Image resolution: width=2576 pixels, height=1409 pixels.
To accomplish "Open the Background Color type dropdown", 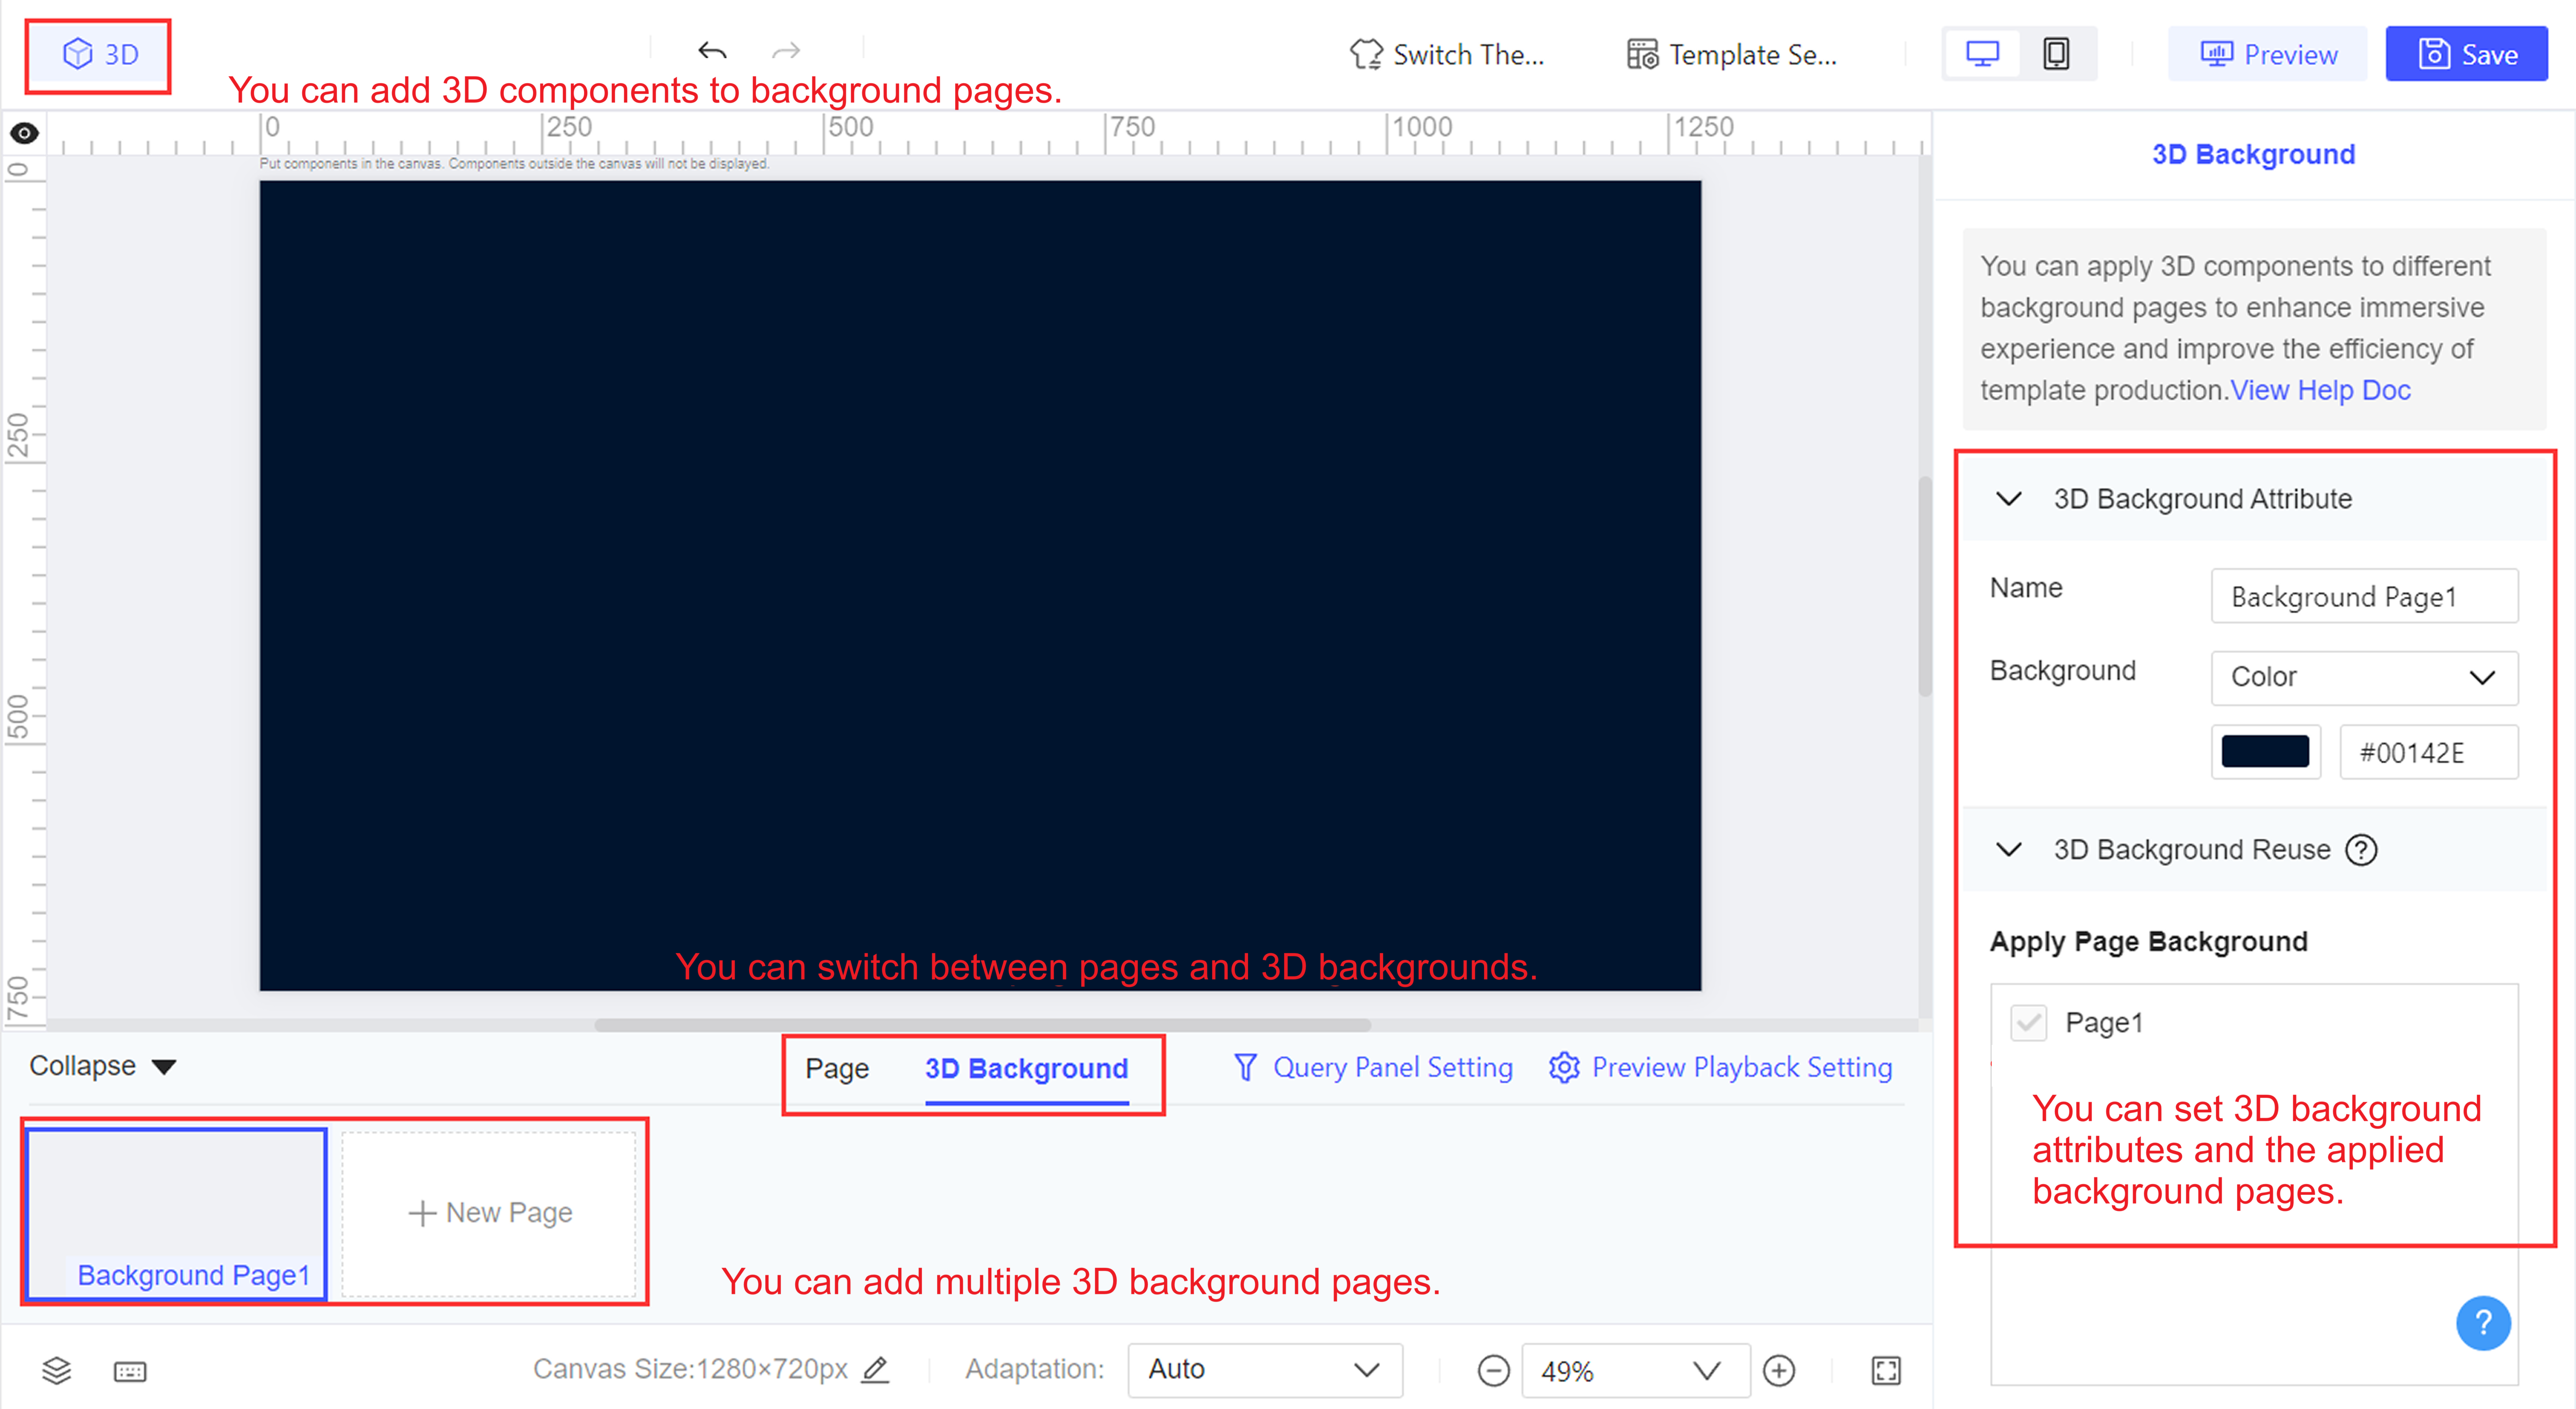I will click(2364, 678).
